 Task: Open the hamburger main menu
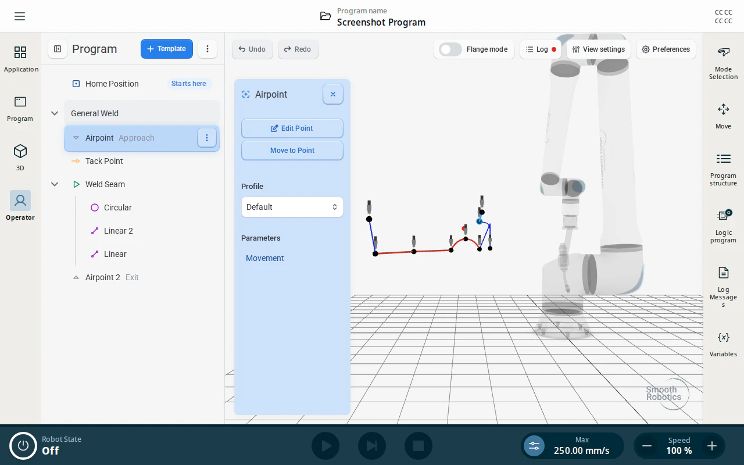tap(20, 16)
